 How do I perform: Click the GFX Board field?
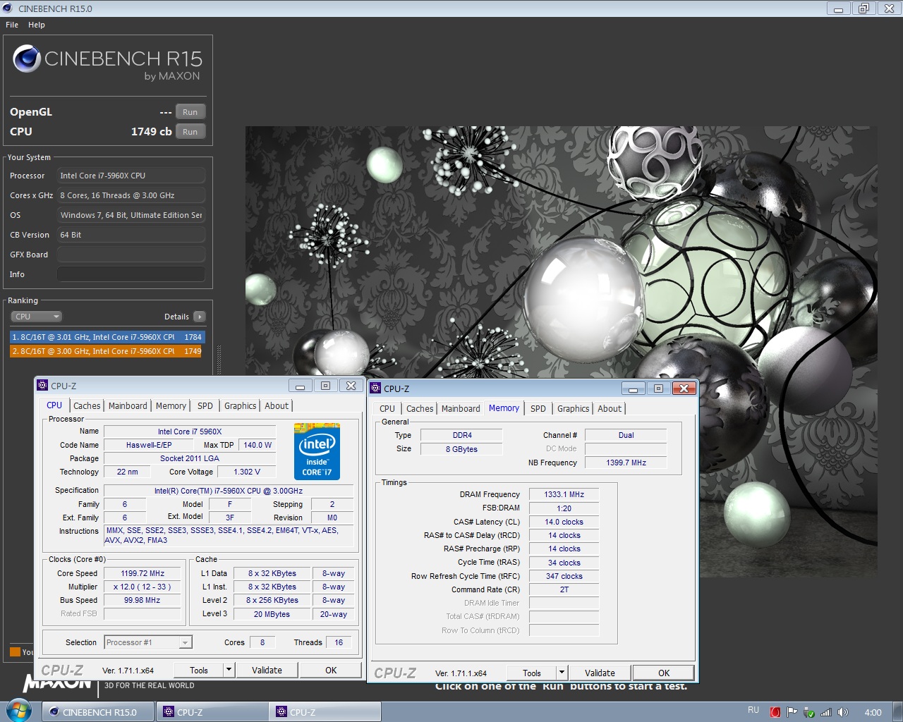pyautogui.click(x=131, y=255)
